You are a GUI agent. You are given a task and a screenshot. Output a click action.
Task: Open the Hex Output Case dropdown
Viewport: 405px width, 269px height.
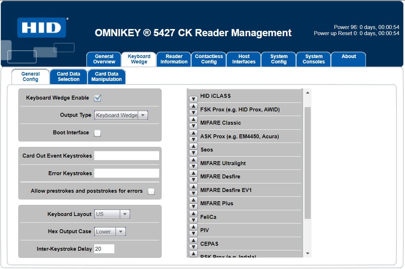110,232
